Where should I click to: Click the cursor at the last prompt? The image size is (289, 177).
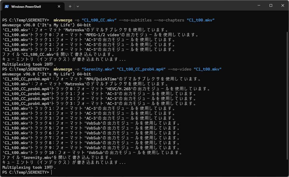52,172
